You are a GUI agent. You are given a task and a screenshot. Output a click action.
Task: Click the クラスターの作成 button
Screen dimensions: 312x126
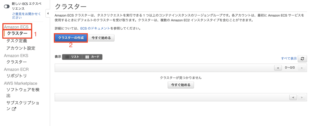(x=71, y=38)
